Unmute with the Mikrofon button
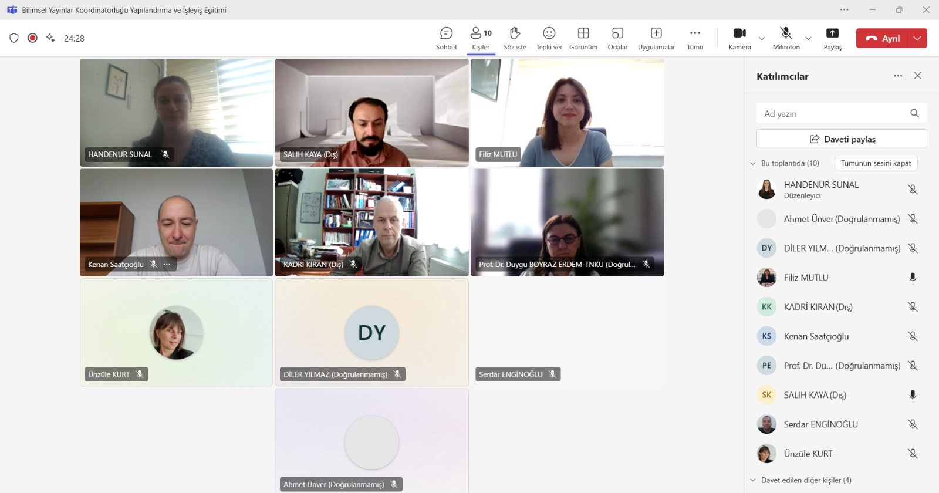Viewport: 939px width, 493px height. coord(786,38)
